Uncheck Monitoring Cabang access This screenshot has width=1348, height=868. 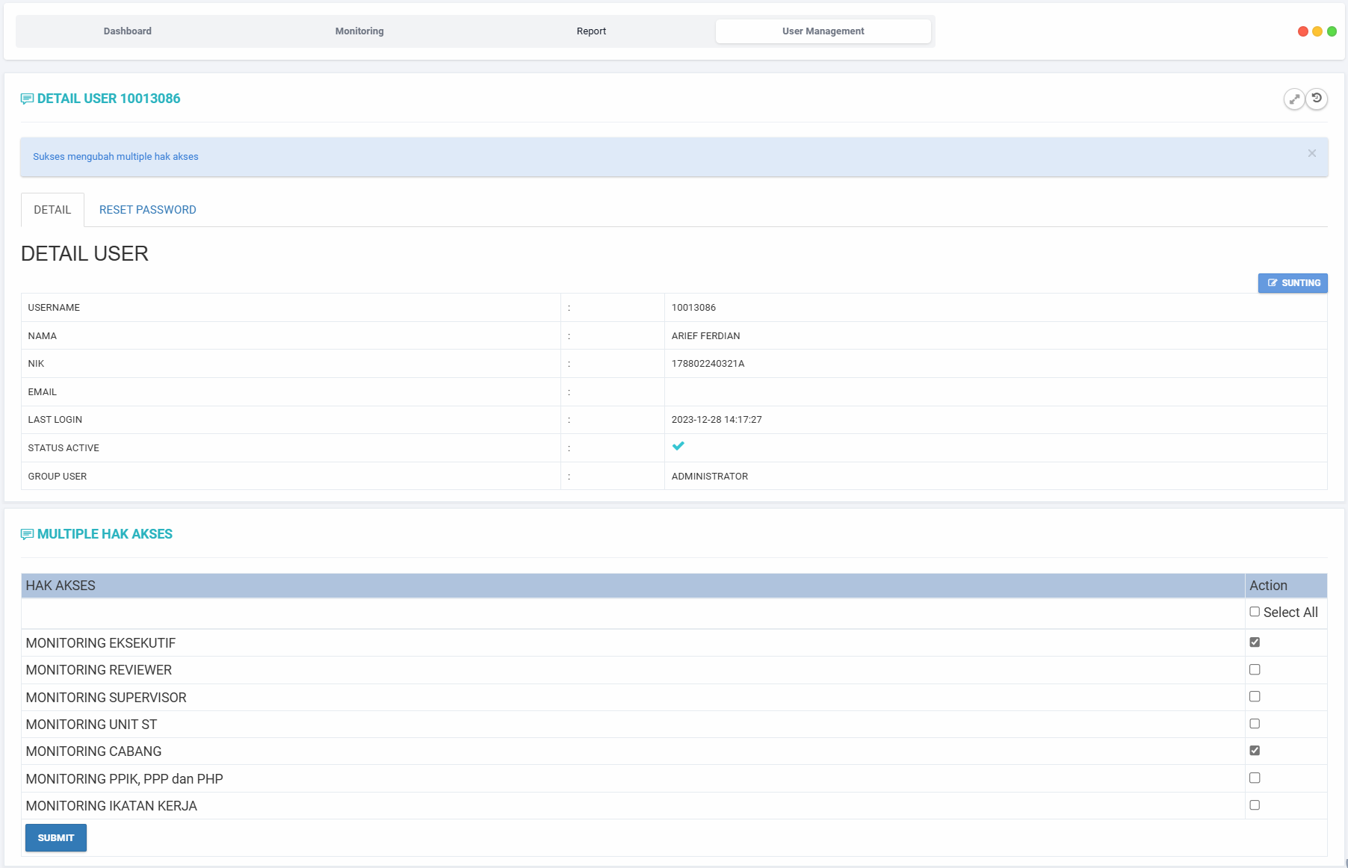click(x=1255, y=751)
